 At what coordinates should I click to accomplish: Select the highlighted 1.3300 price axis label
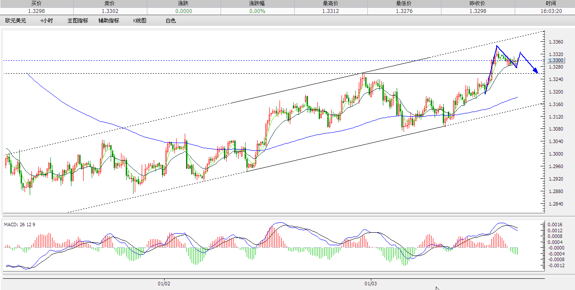[x=556, y=61]
